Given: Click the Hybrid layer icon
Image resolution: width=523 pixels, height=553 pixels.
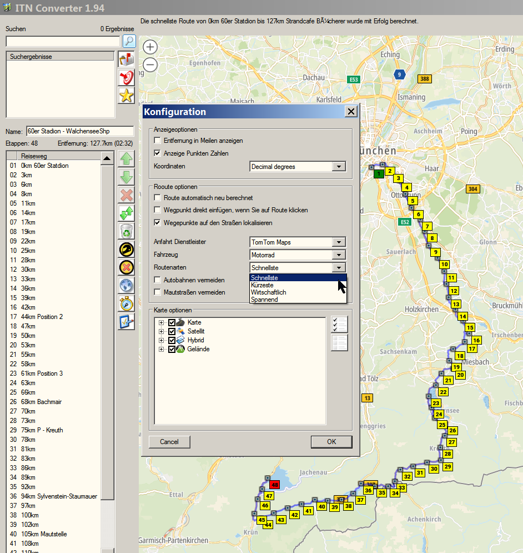Looking at the screenshot, I should click(180, 340).
